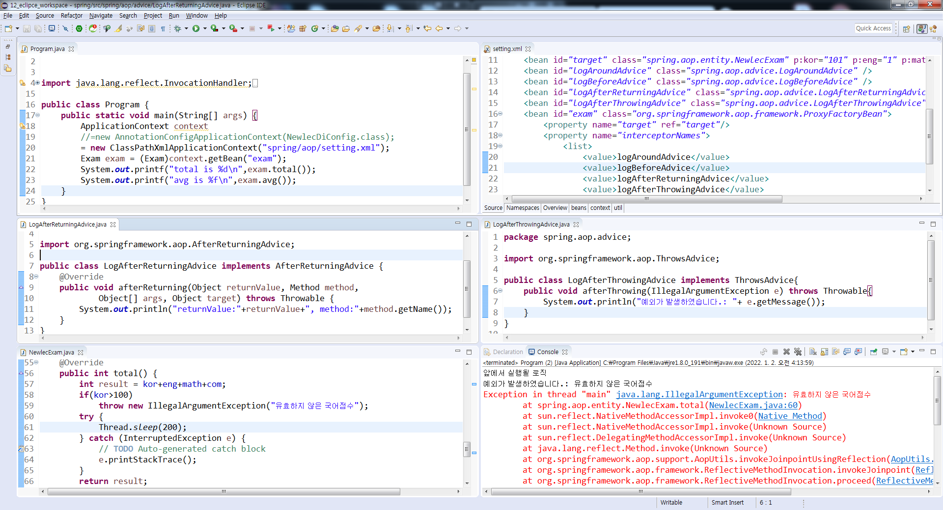Navigate Back with the yellow left arrow

pyautogui.click(x=439, y=28)
